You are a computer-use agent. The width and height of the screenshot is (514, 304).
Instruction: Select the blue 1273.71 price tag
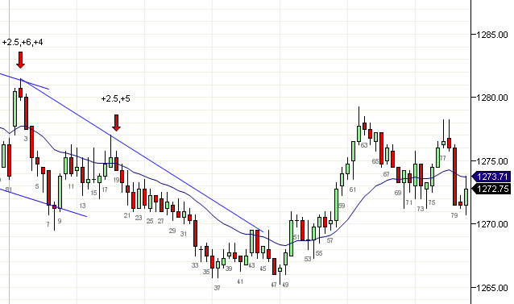492,177
